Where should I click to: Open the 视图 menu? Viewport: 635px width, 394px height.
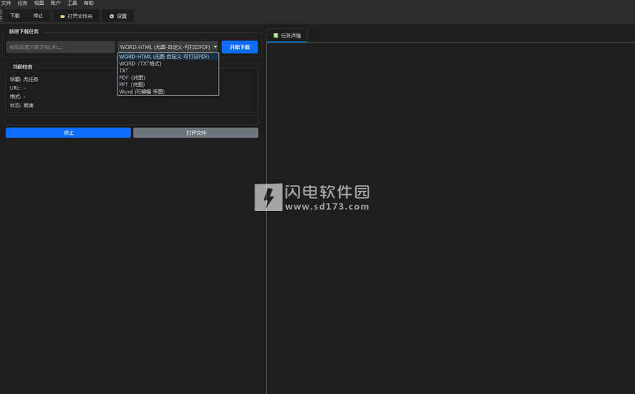pos(39,3)
